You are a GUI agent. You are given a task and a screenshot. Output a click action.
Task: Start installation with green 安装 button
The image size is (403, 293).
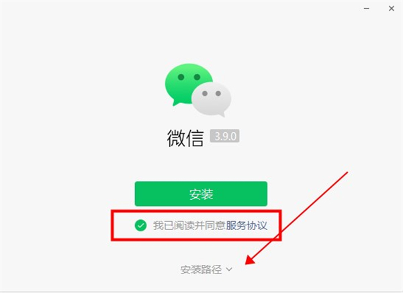click(x=201, y=194)
